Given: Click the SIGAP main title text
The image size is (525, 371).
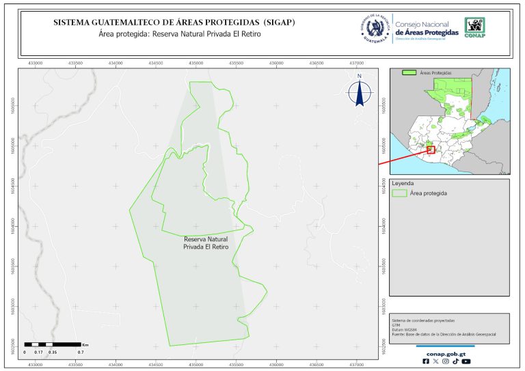Looking at the screenshot, I should click(174, 23).
